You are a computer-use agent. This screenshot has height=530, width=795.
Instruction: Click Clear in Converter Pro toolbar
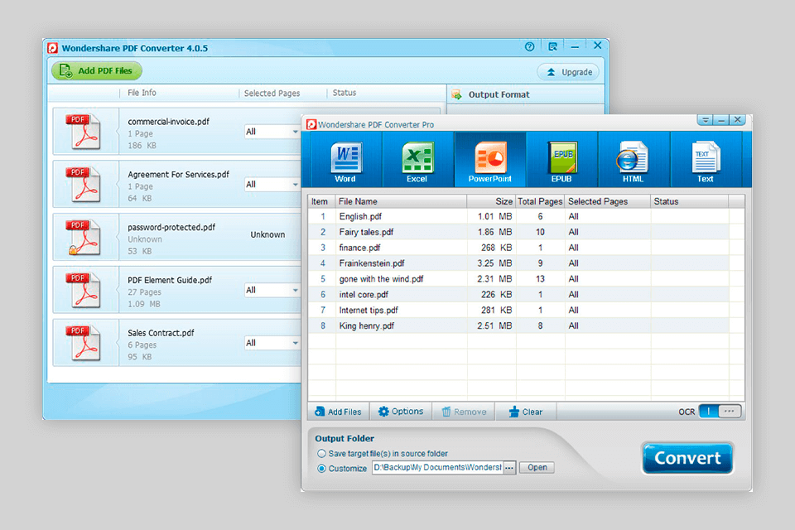pyautogui.click(x=526, y=412)
